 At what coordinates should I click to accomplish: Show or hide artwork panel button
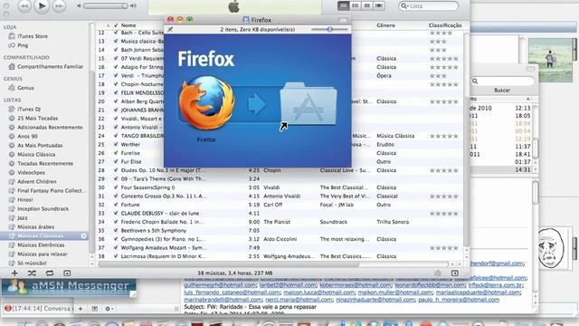[x=67, y=273]
